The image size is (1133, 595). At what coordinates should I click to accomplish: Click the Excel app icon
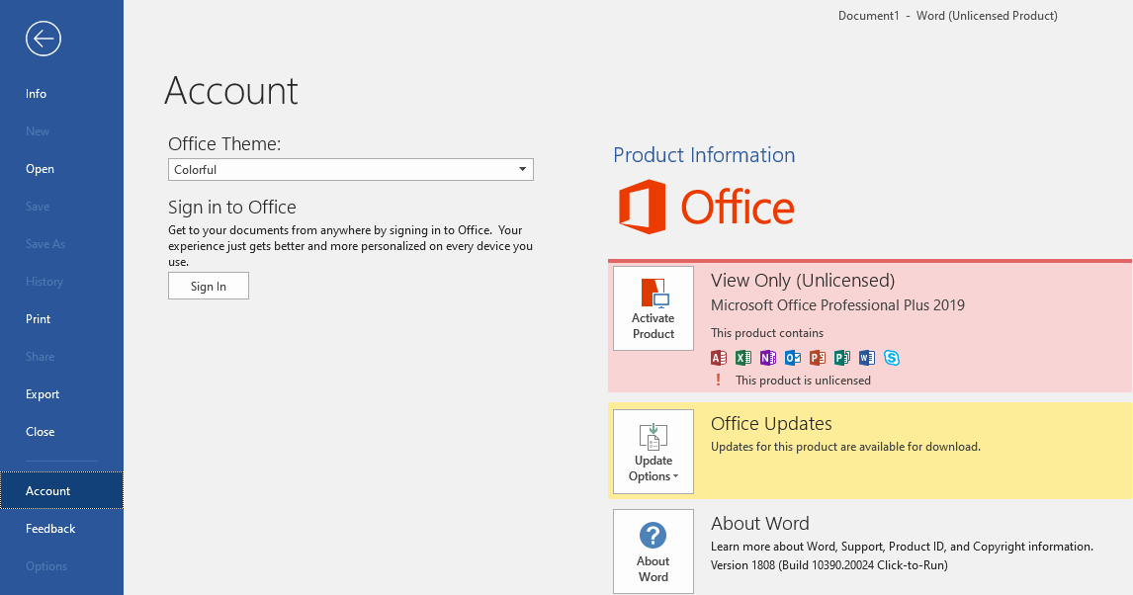pos(742,358)
